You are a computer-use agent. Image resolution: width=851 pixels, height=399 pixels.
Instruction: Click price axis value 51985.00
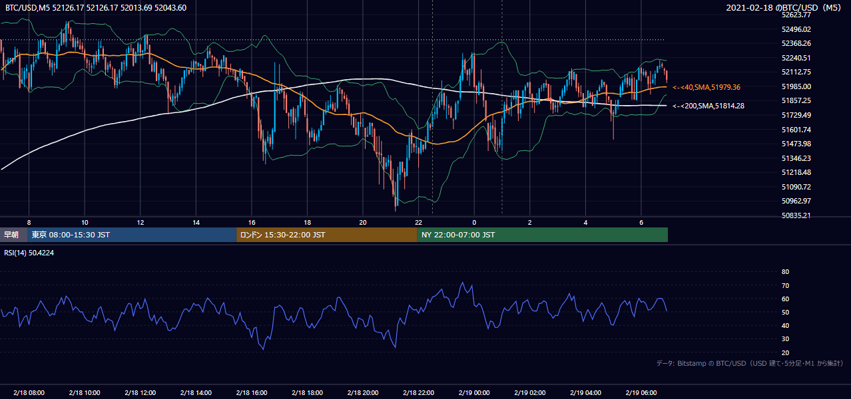pyautogui.click(x=796, y=86)
